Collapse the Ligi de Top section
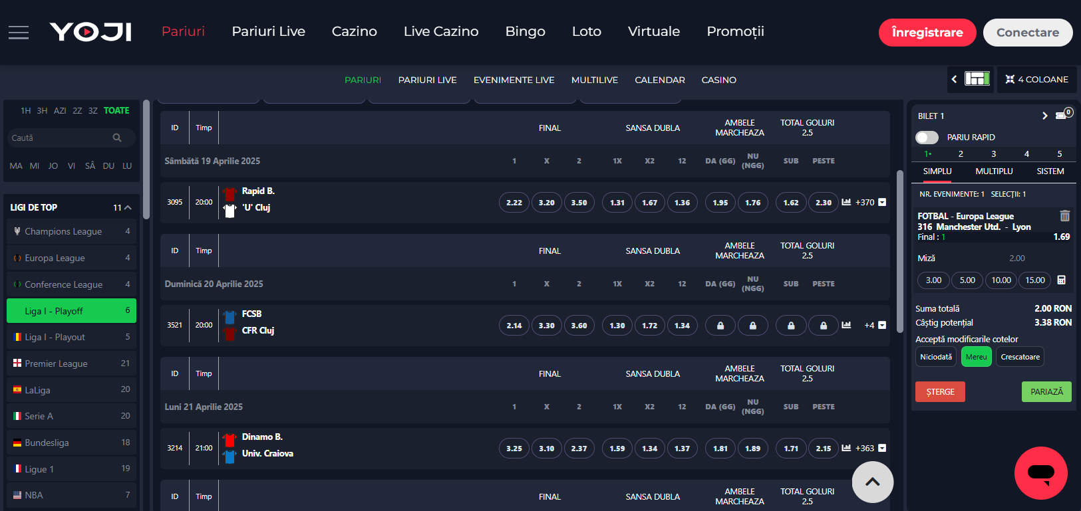Image resolution: width=1081 pixels, height=511 pixels. (x=128, y=207)
